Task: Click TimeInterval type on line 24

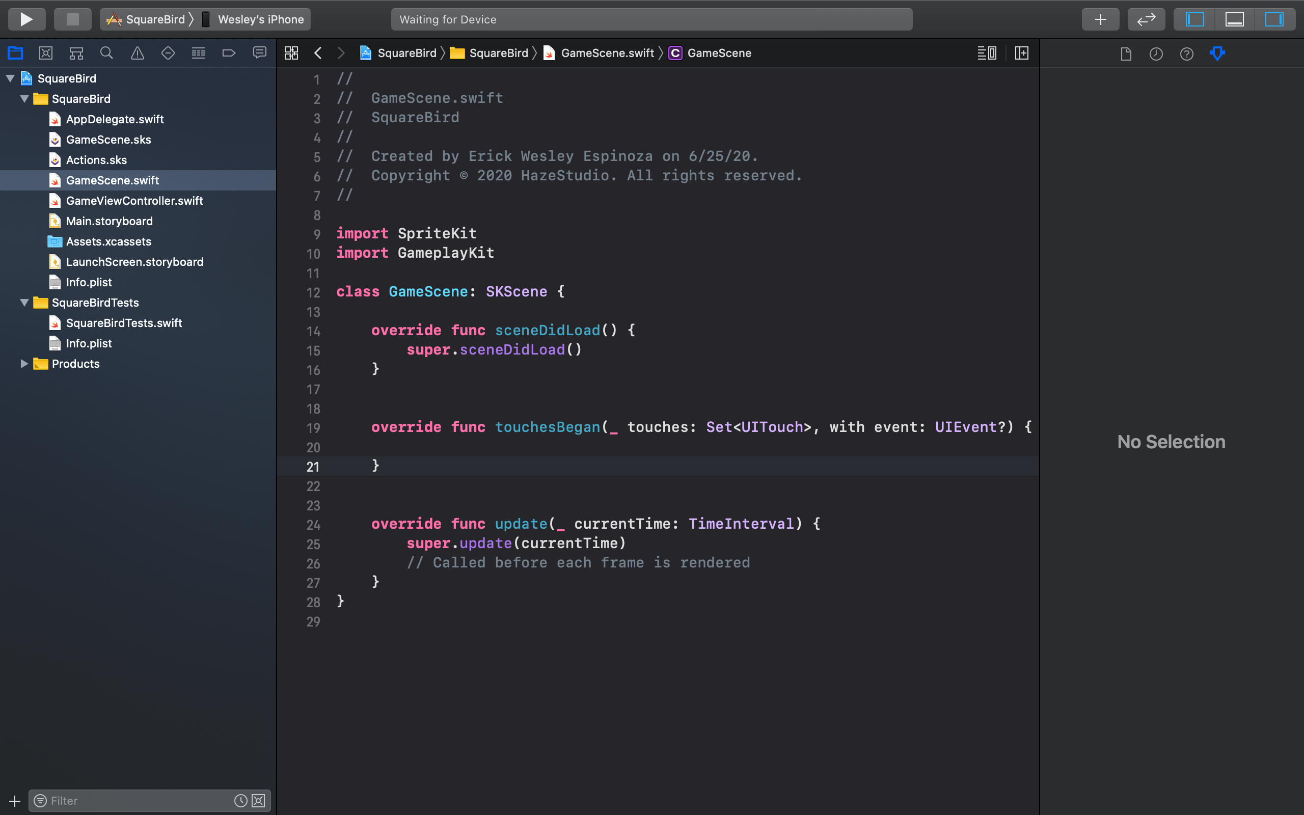Action: tap(742, 524)
